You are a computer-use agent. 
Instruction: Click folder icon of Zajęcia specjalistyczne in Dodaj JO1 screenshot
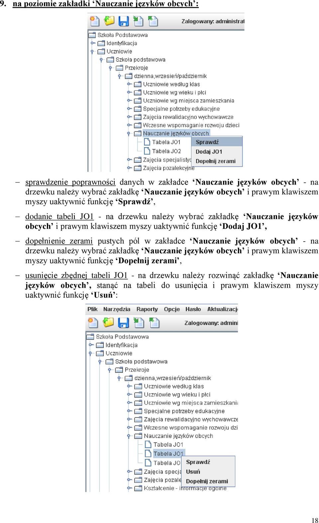pos(138,160)
